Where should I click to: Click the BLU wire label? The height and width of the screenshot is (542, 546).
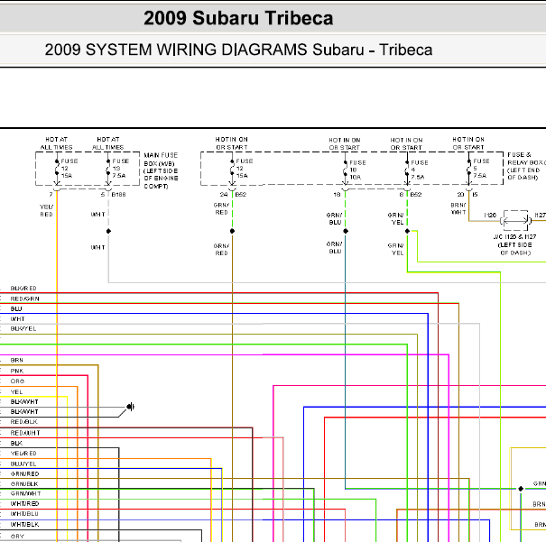[16, 309]
